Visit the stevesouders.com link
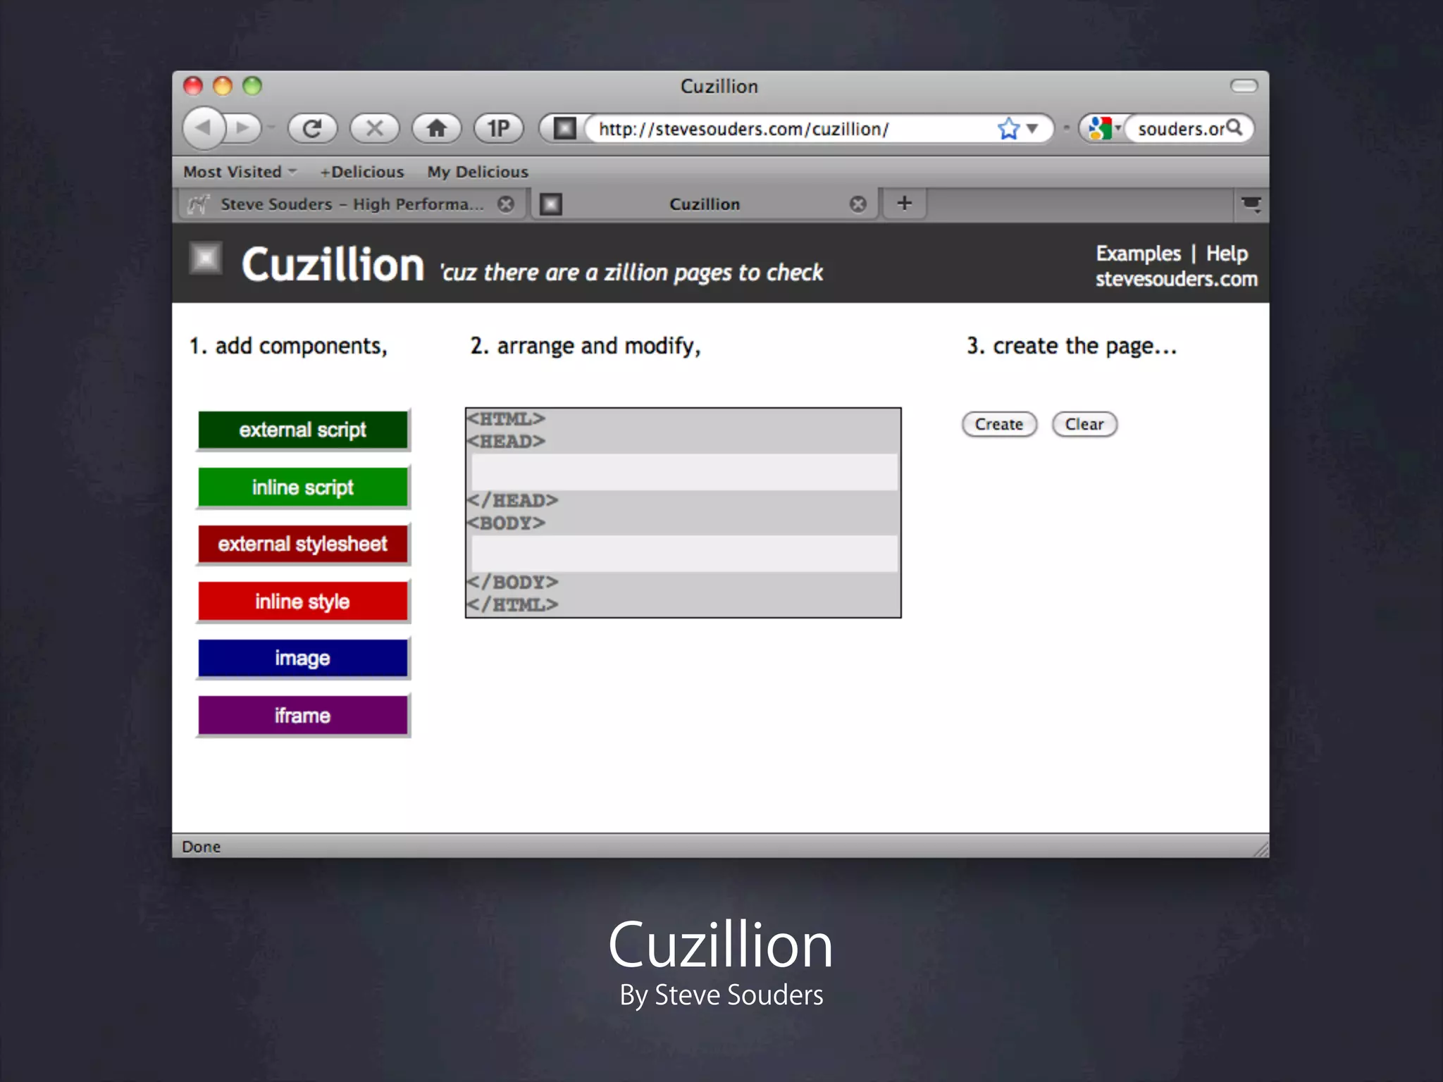The width and height of the screenshot is (1443, 1082). tap(1176, 279)
